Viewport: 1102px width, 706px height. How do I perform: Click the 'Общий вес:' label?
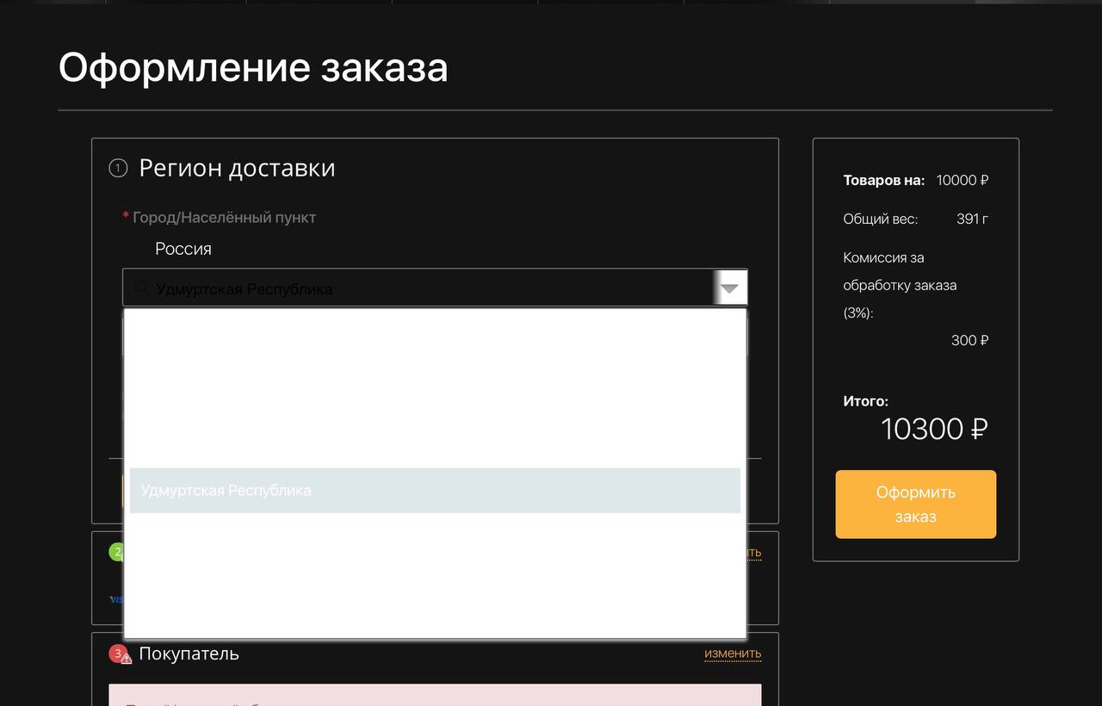click(881, 220)
